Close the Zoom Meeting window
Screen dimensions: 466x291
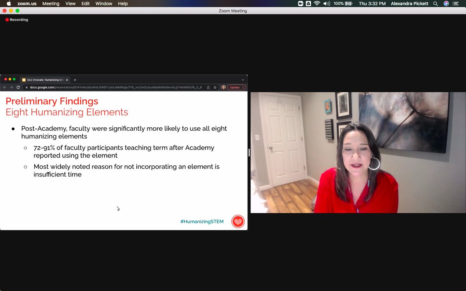(5, 10)
